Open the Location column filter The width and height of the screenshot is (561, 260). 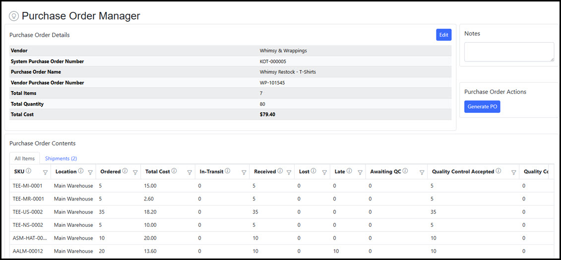pos(90,172)
